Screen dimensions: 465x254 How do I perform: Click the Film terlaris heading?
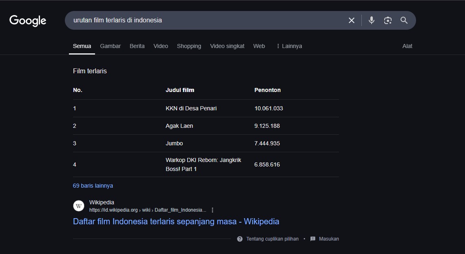90,71
